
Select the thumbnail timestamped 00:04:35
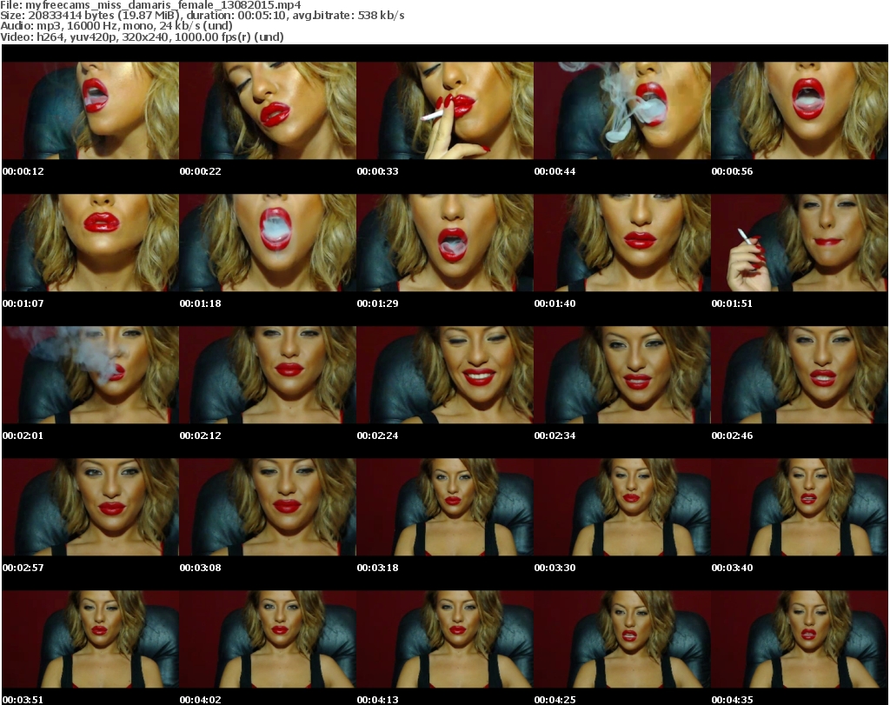coord(800,640)
